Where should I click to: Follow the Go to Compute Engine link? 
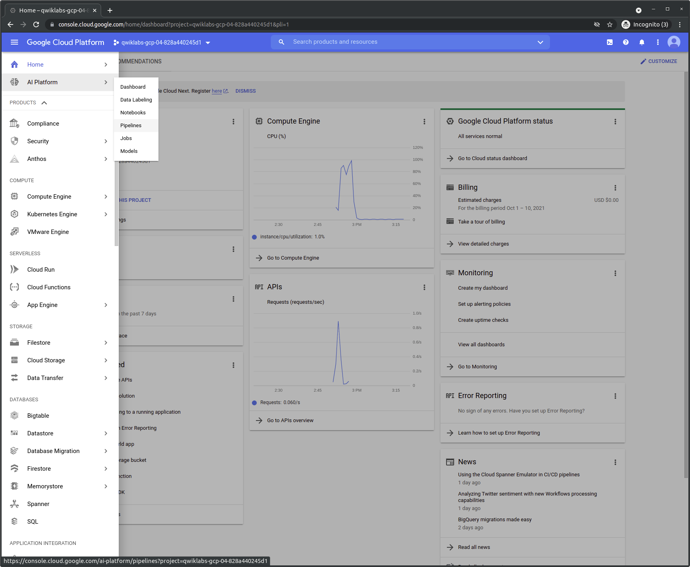[293, 258]
